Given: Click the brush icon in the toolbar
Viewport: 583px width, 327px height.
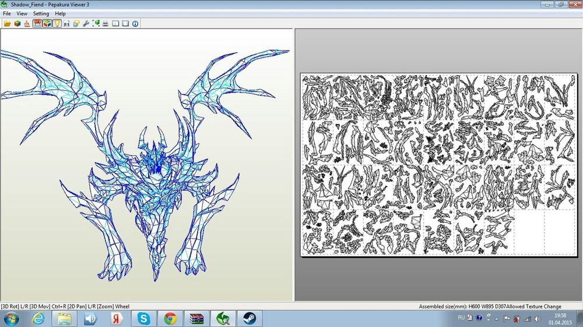Looking at the screenshot, I should point(27,23).
